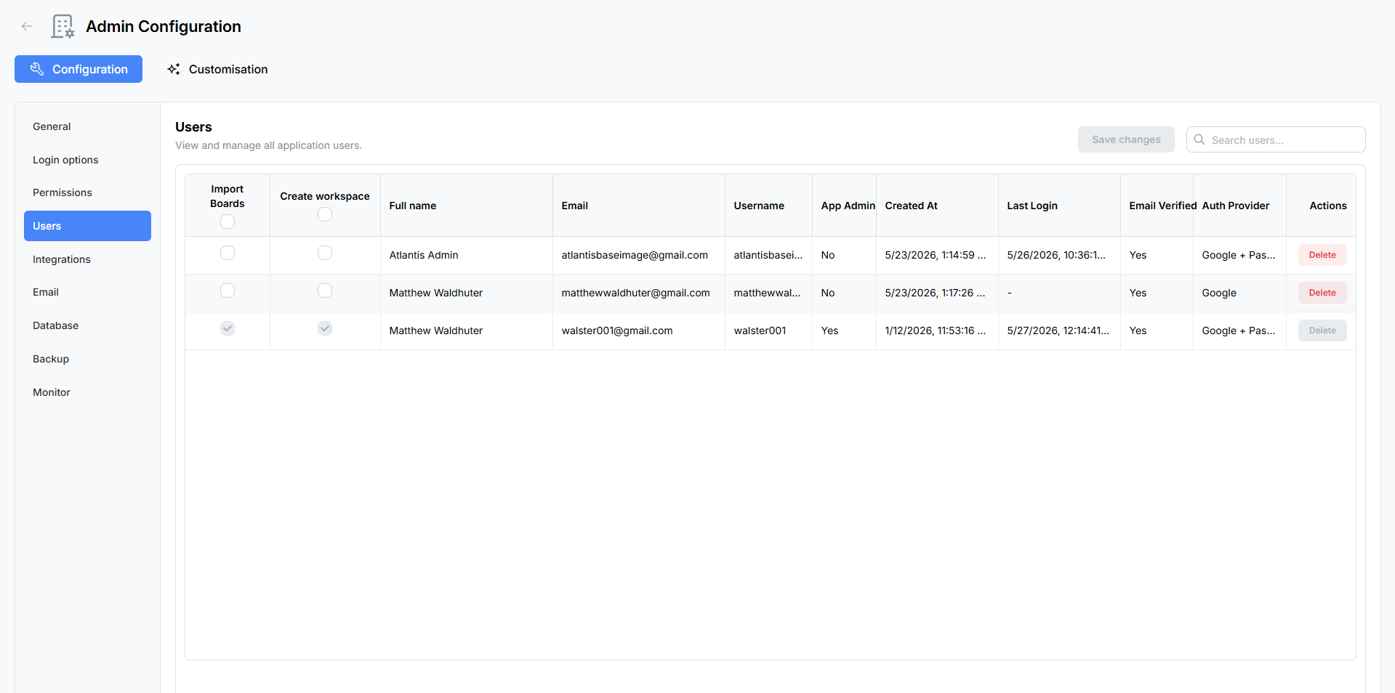
Task: Open the Integrations section
Action: coord(87,259)
